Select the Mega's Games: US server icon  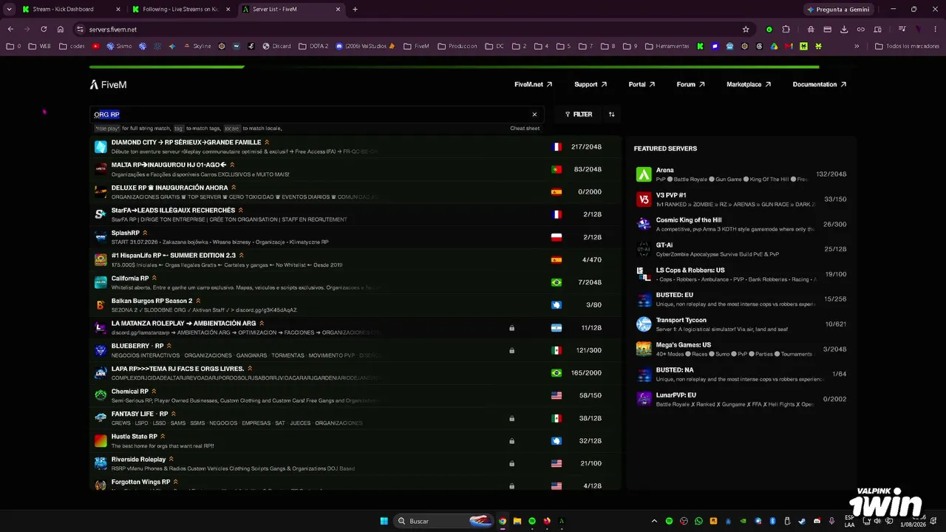click(x=644, y=349)
